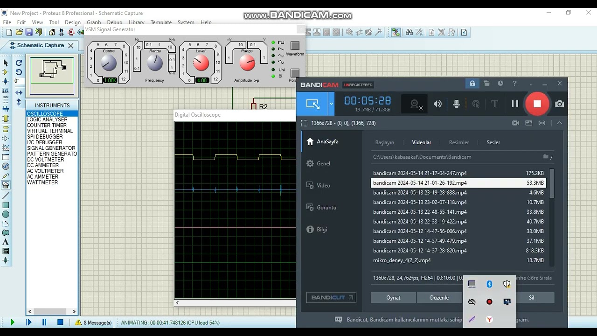This screenshot has height=336, width=597.
Task: Click the vertical mirror (Y-flip) icon
Action: pos(19,102)
